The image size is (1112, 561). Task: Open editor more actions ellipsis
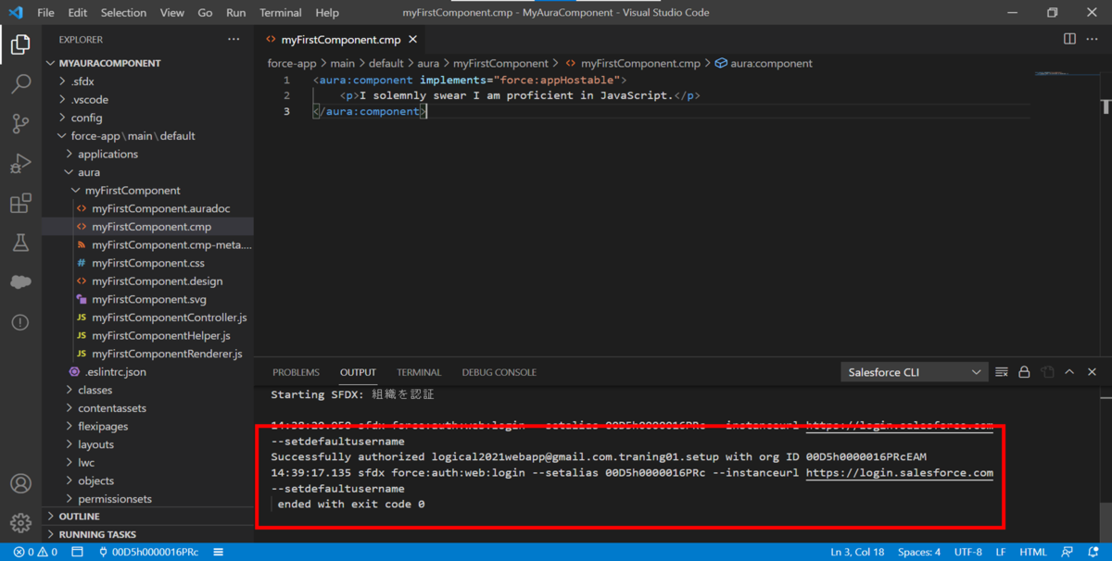(x=1093, y=39)
